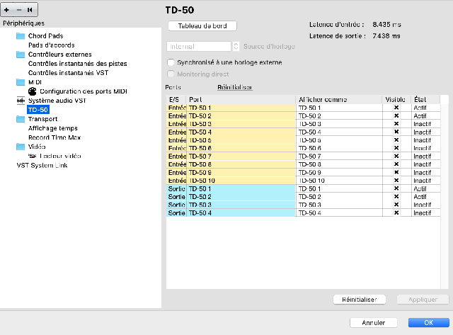Click the Port column header
The image size is (453, 335).
click(x=241, y=99)
